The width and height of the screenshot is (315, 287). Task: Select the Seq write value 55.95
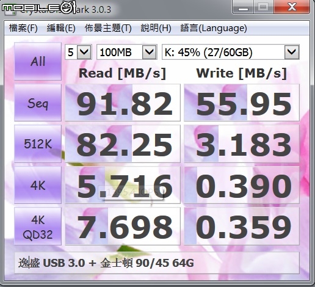(x=242, y=103)
